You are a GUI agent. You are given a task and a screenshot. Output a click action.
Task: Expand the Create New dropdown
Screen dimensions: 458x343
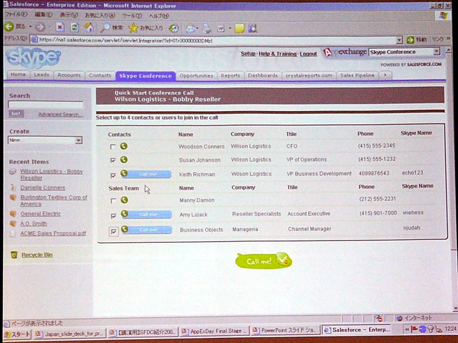tap(78, 140)
